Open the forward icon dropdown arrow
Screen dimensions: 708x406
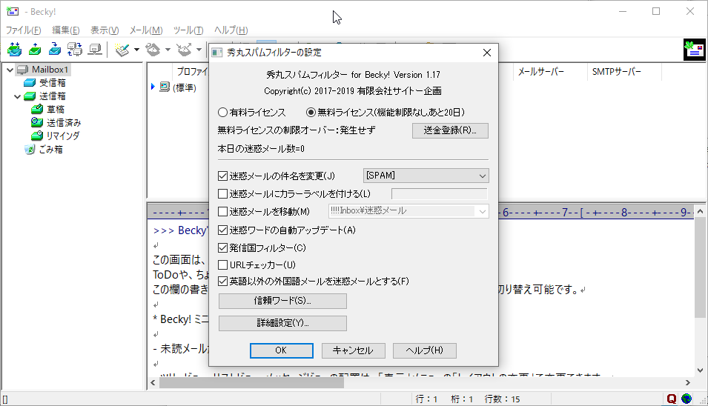pyautogui.click(x=199, y=50)
